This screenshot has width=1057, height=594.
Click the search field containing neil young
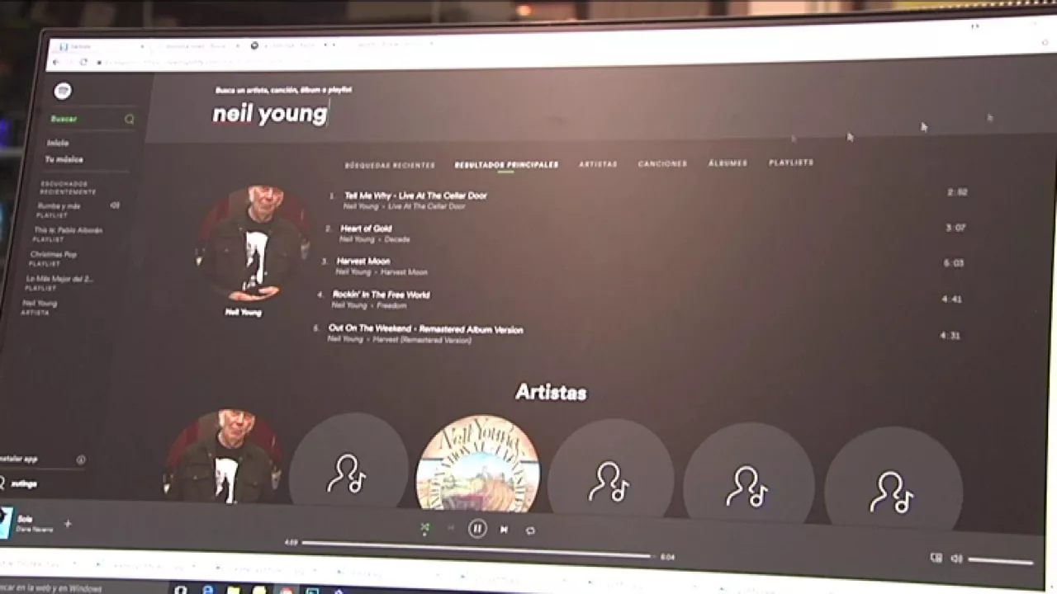[x=269, y=113]
